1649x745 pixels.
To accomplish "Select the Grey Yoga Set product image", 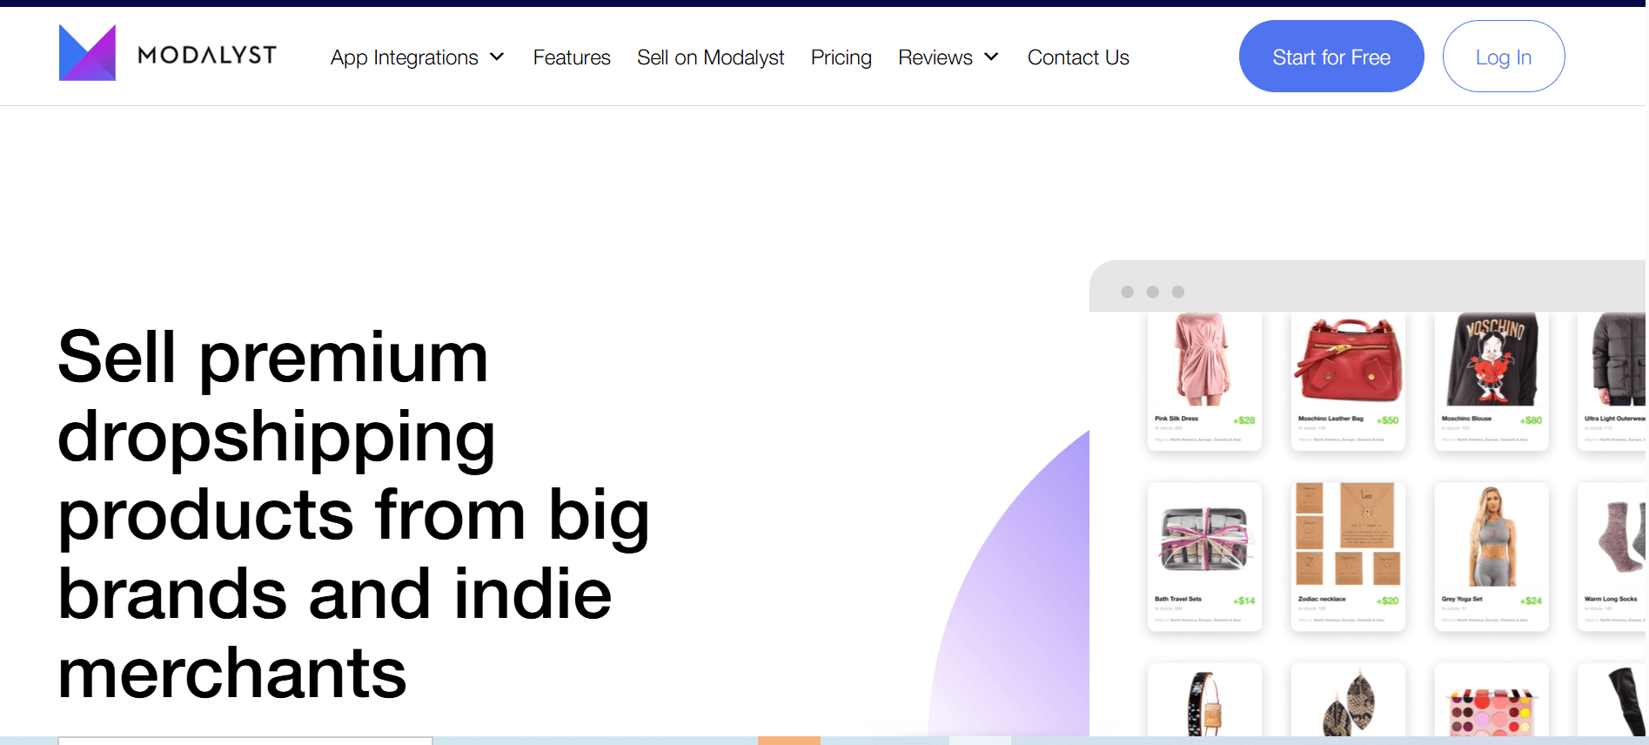I will 1491,535.
